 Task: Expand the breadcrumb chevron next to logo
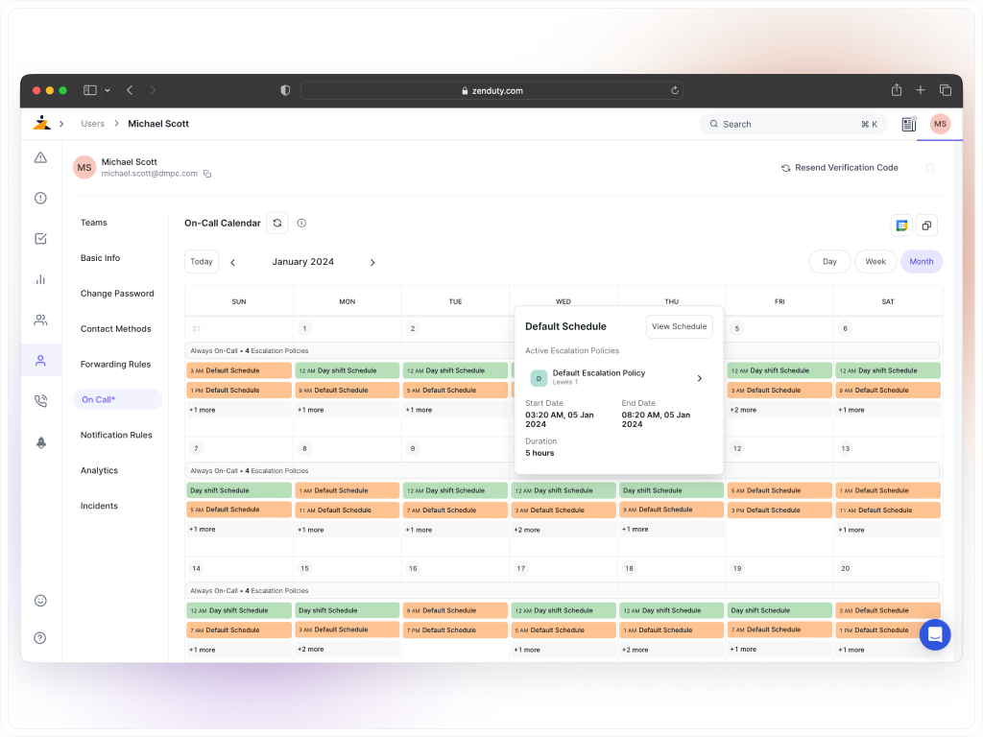coord(61,124)
